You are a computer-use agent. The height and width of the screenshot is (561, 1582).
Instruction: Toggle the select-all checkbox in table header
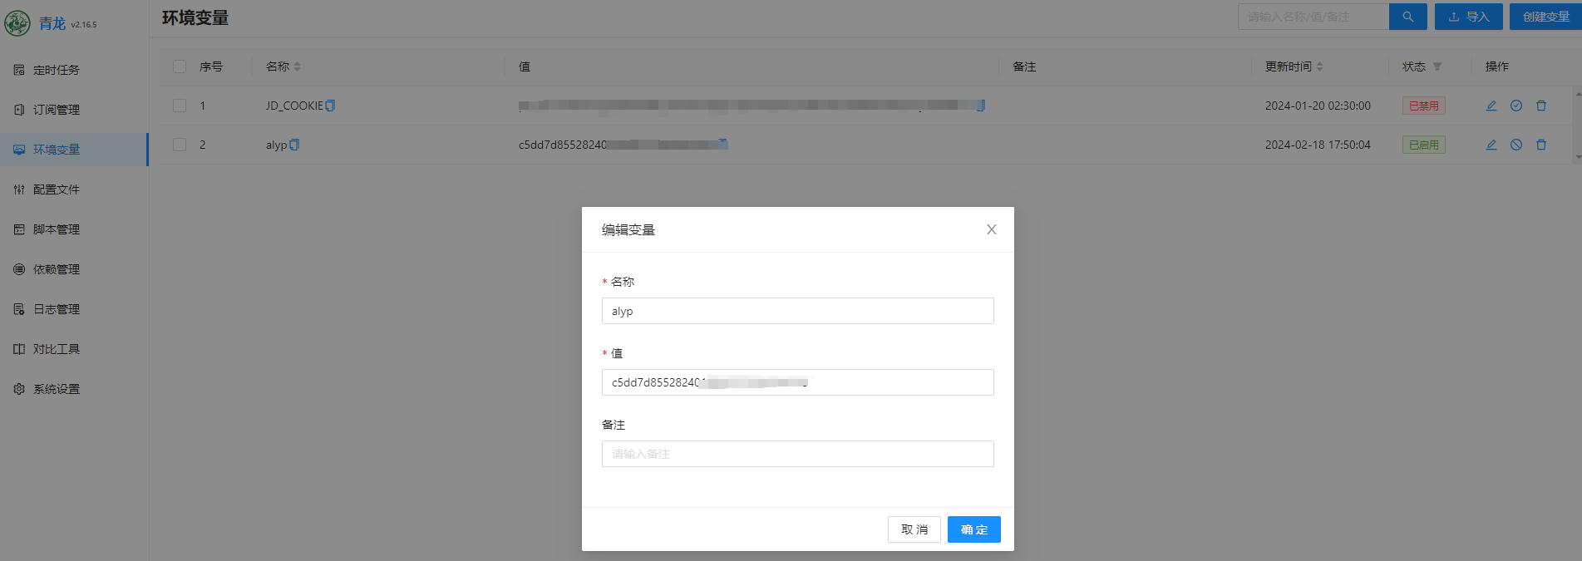click(180, 66)
